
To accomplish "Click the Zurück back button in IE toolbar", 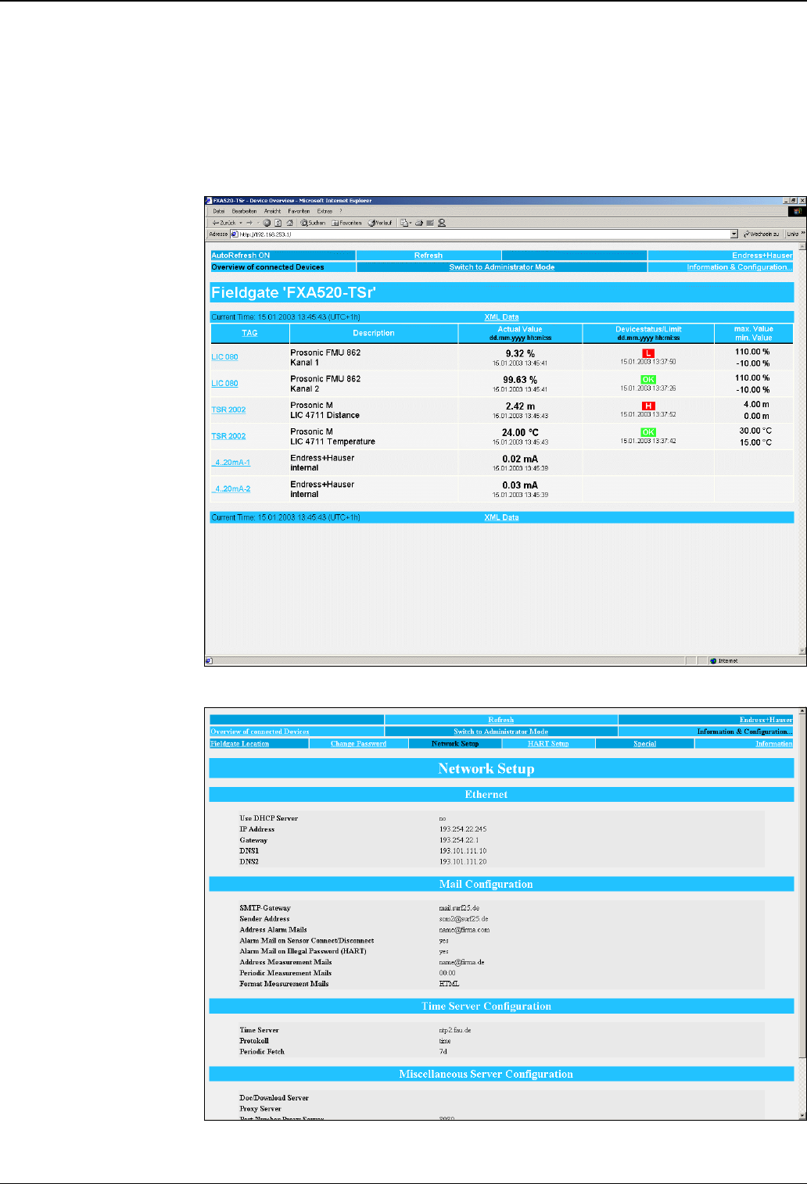I will (223, 223).
